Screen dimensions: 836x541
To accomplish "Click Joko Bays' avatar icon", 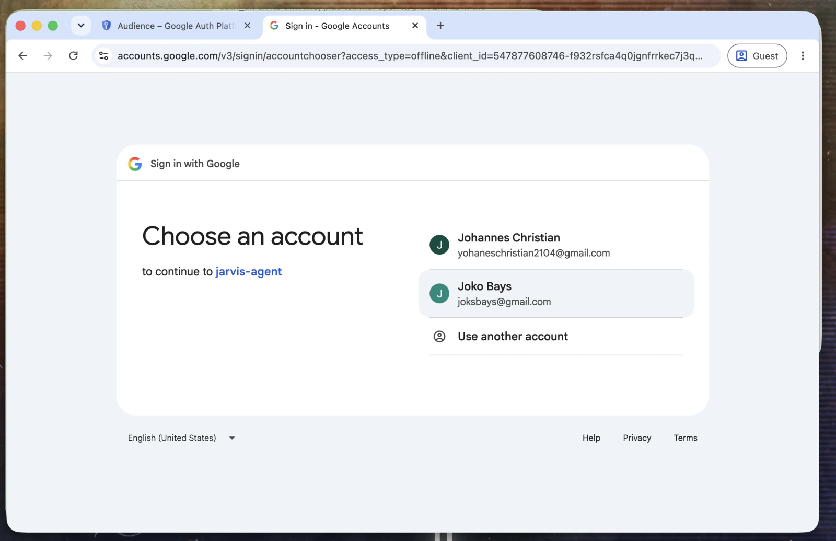I will coord(439,293).
